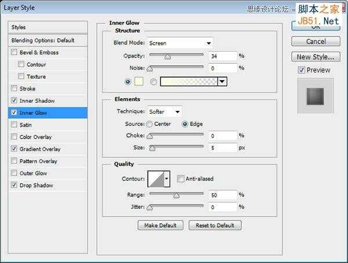This screenshot has width=348, height=263.
Task: Expand the gradient preset dropdown arrow
Action: 222,82
